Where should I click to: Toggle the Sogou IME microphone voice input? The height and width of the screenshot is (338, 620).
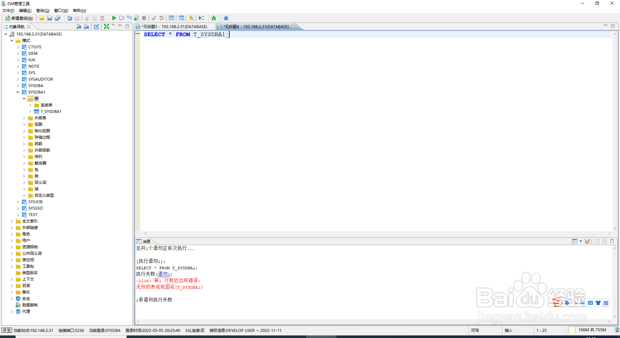583,303
